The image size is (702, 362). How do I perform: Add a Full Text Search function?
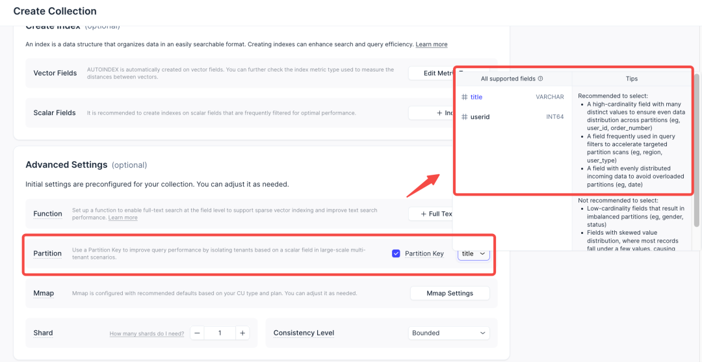(431, 214)
